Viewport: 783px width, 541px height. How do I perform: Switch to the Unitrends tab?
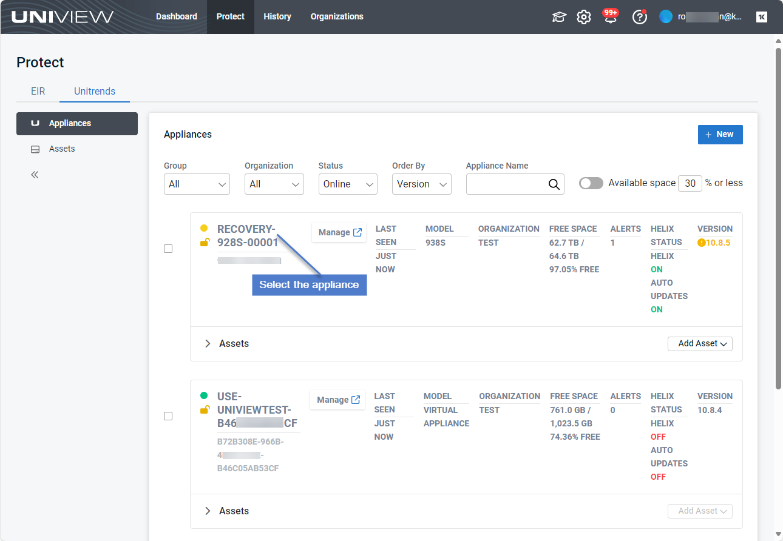pos(95,92)
